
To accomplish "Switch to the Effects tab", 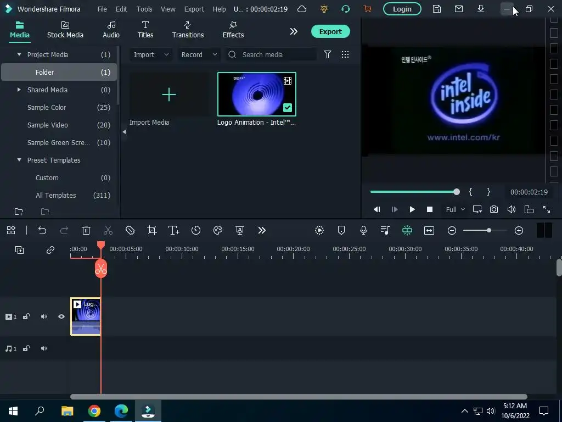I will coord(233,30).
